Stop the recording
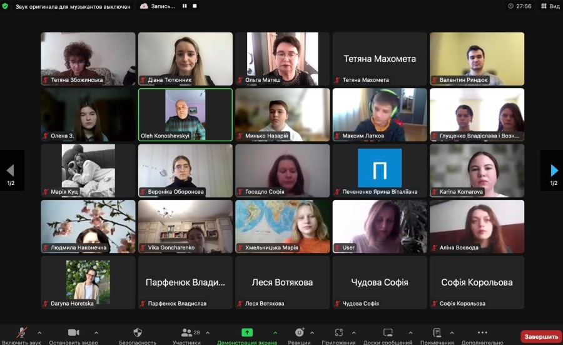The width and height of the screenshot is (563, 345). (x=195, y=6)
